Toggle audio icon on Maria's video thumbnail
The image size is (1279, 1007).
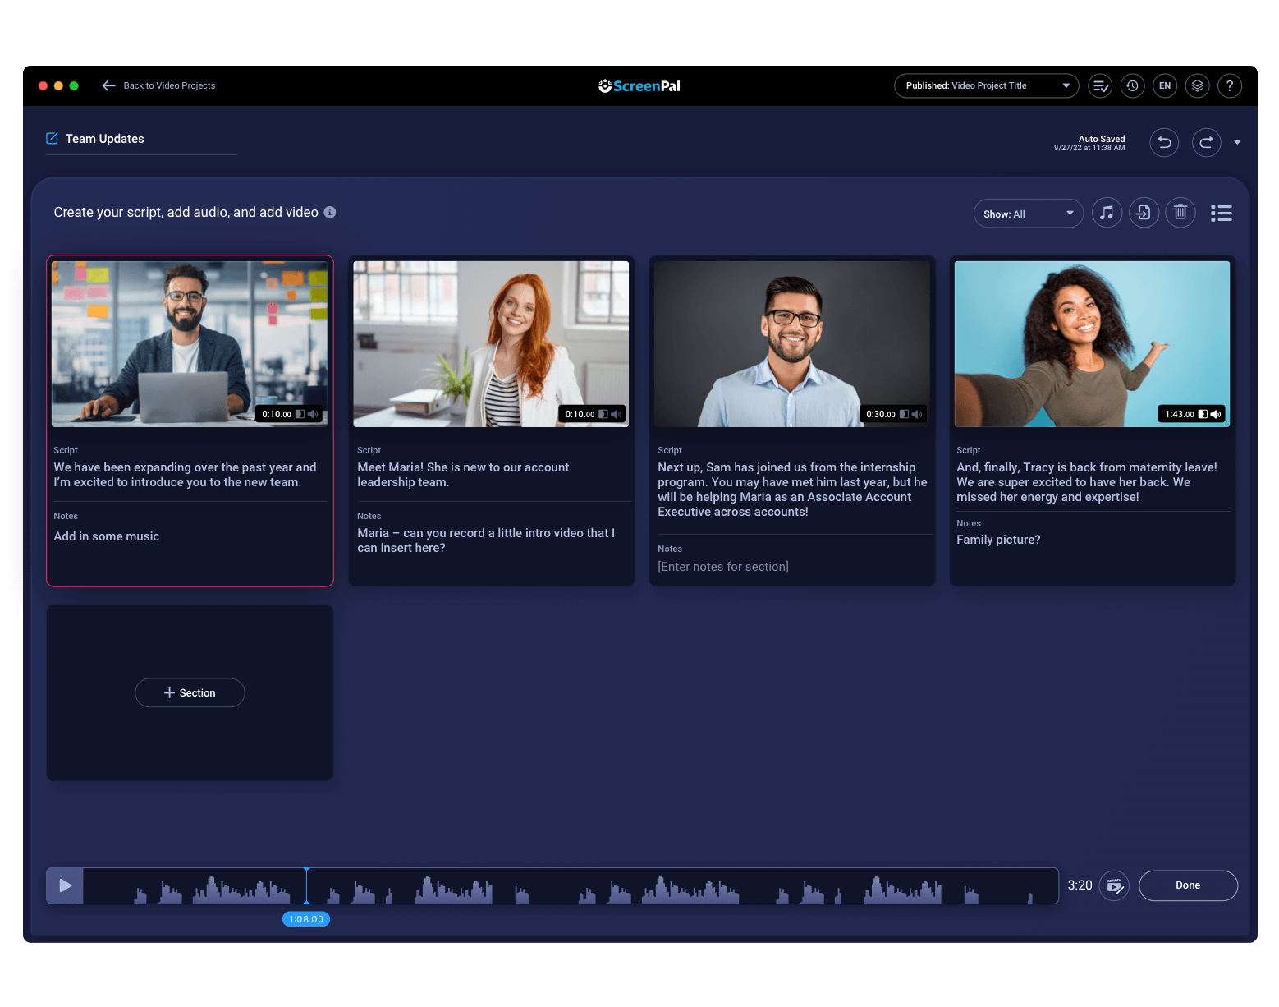coord(616,414)
